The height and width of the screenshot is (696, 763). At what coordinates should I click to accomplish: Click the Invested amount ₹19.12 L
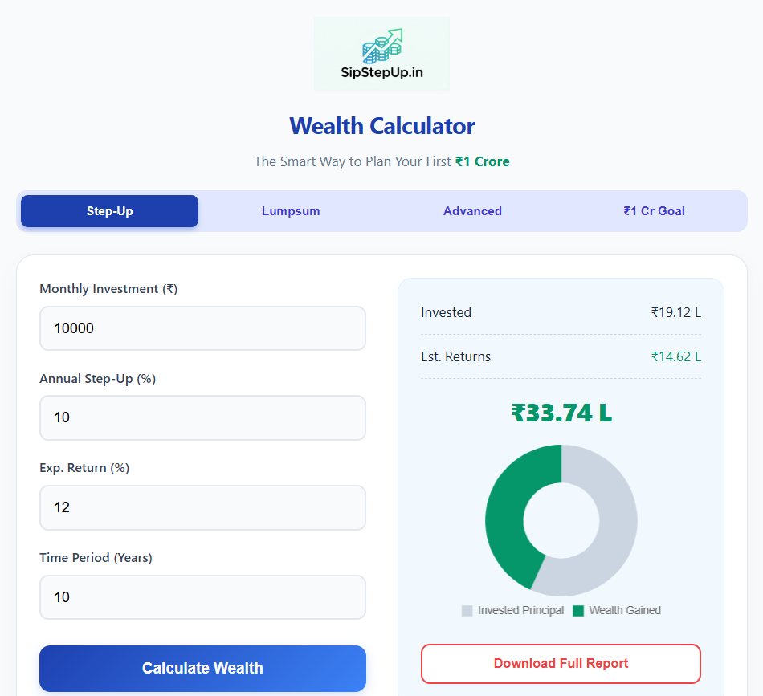click(676, 312)
